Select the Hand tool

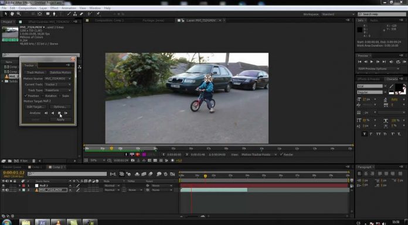pyautogui.click(x=12, y=14)
